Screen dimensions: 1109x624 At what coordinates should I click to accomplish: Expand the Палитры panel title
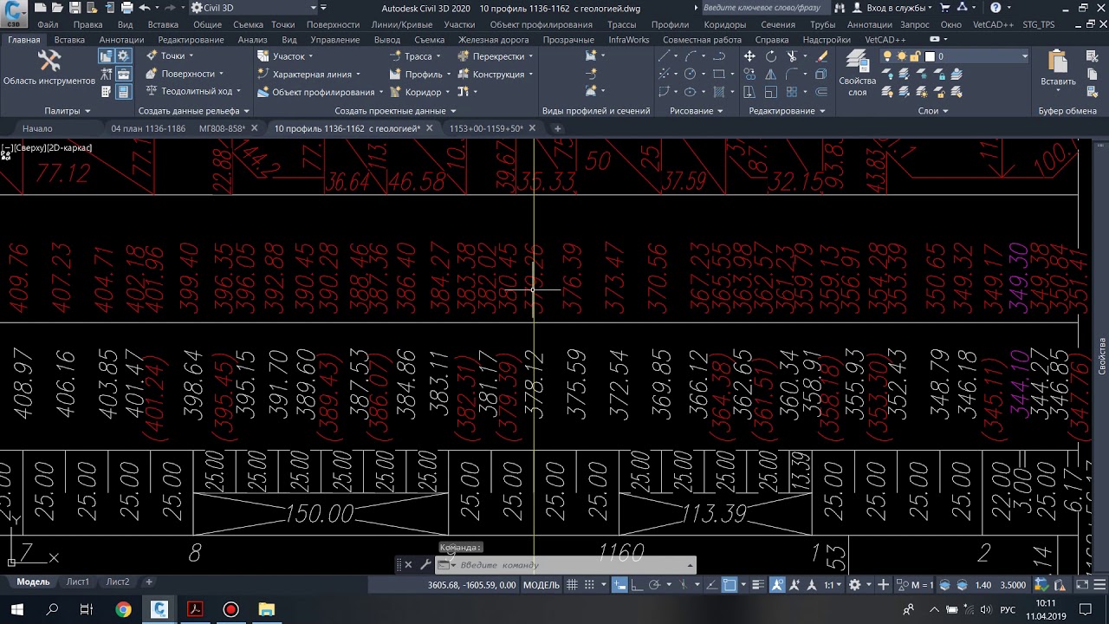click(68, 111)
